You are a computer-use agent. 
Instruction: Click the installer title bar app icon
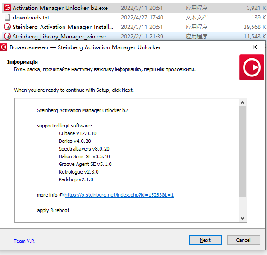[x=4, y=47]
